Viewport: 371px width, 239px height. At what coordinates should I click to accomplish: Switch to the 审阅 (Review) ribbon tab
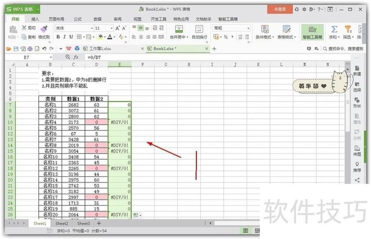(x=118, y=19)
